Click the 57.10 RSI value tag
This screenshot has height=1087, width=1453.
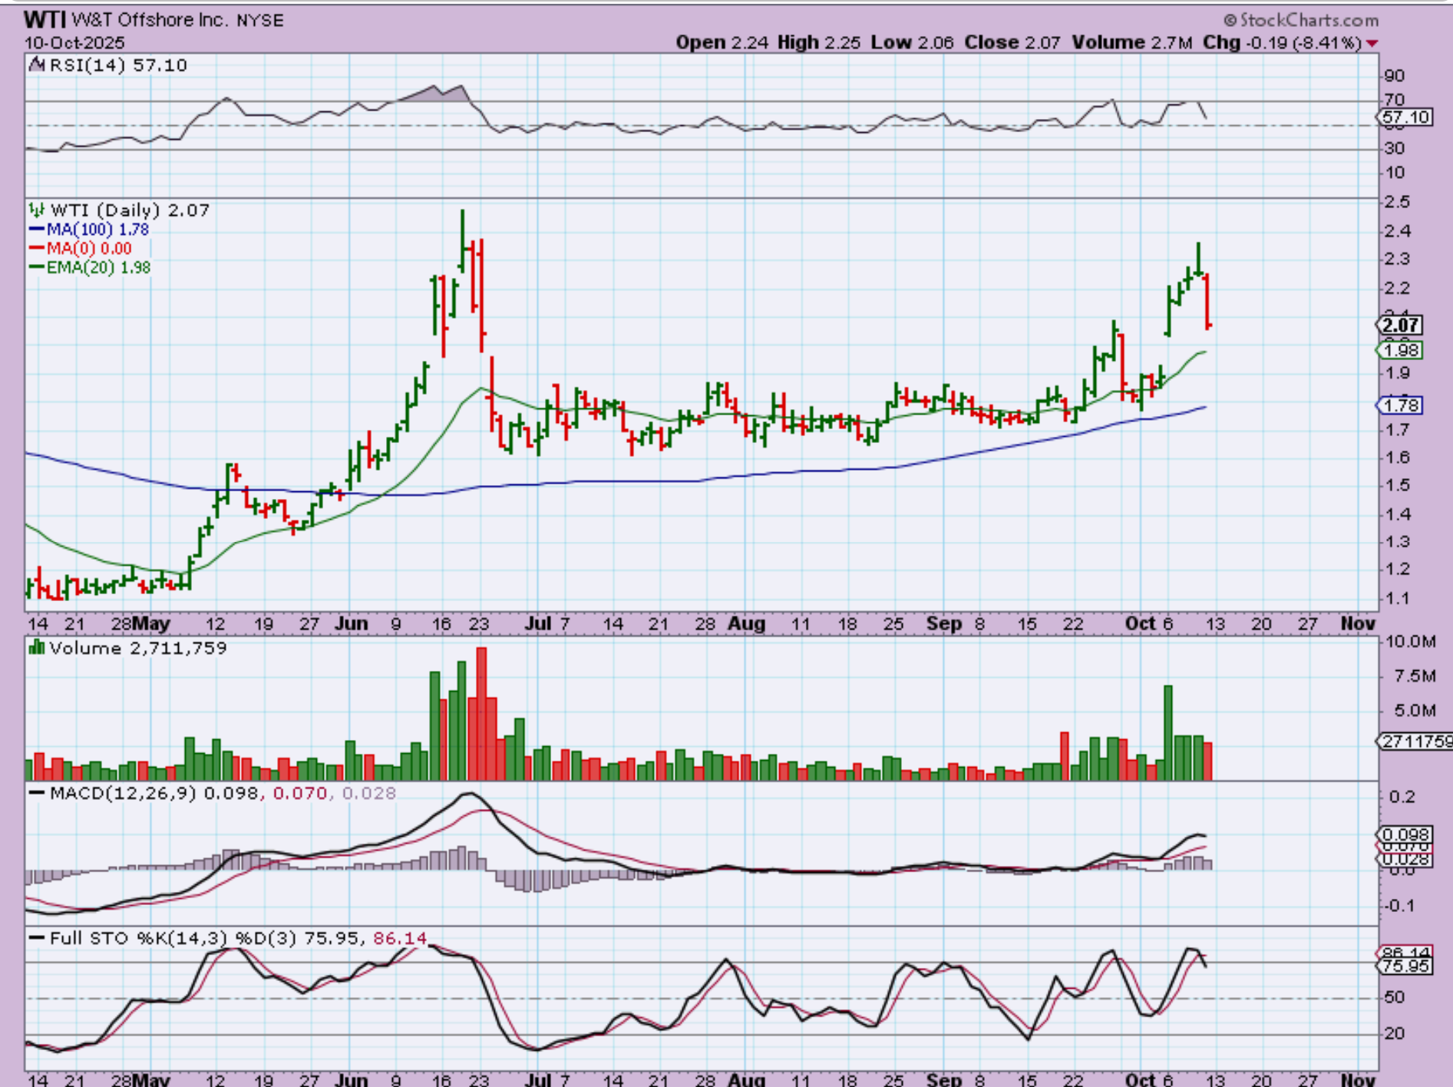(1405, 117)
